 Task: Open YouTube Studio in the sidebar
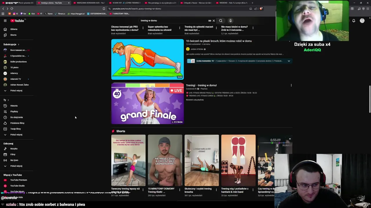pyautogui.click(x=17, y=186)
